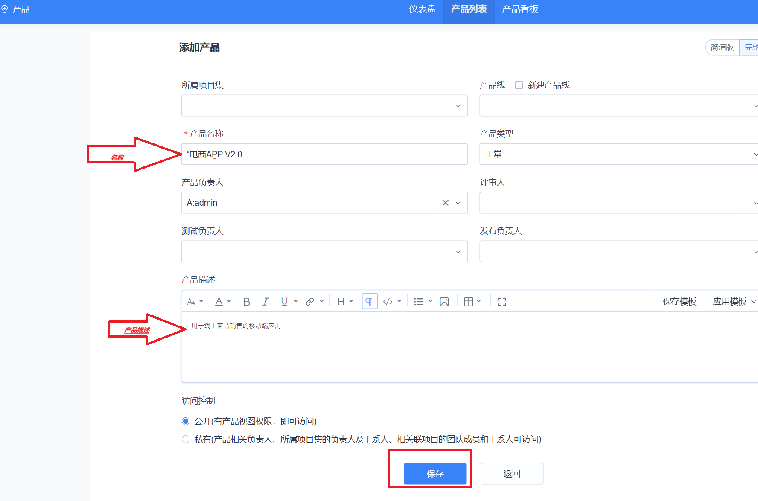
Task: Apply italic formatting in the editor toolbar
Action: click(x=265, y=301)
